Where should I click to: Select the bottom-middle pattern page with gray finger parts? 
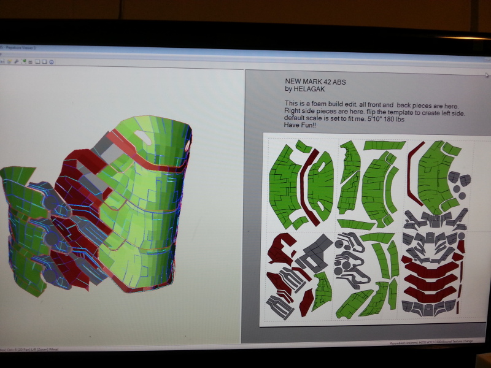tap(367, 277)
